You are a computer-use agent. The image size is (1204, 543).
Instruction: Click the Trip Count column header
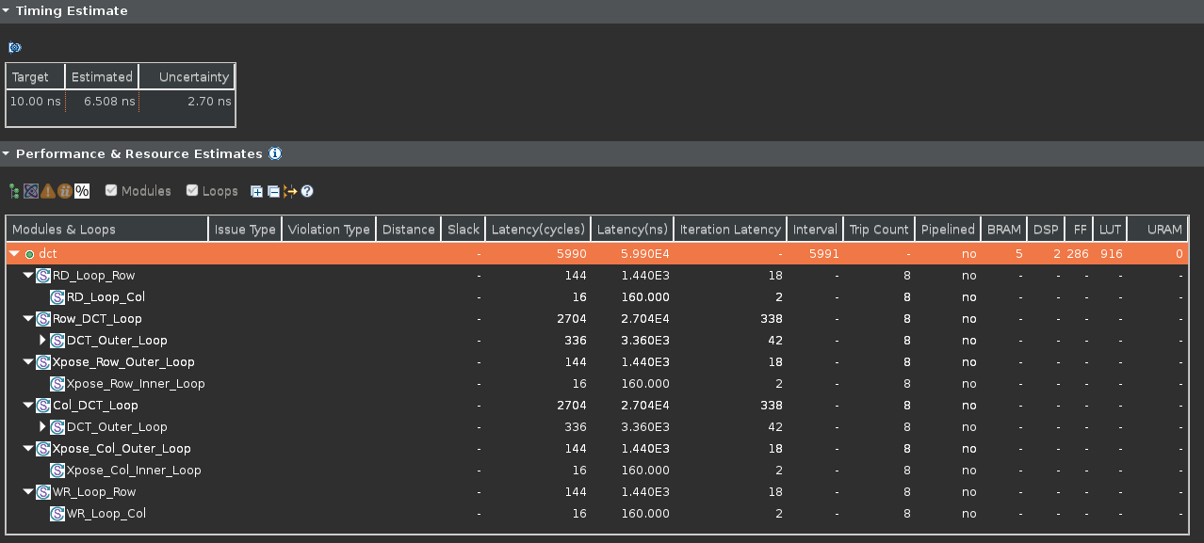tap(878, 230)
